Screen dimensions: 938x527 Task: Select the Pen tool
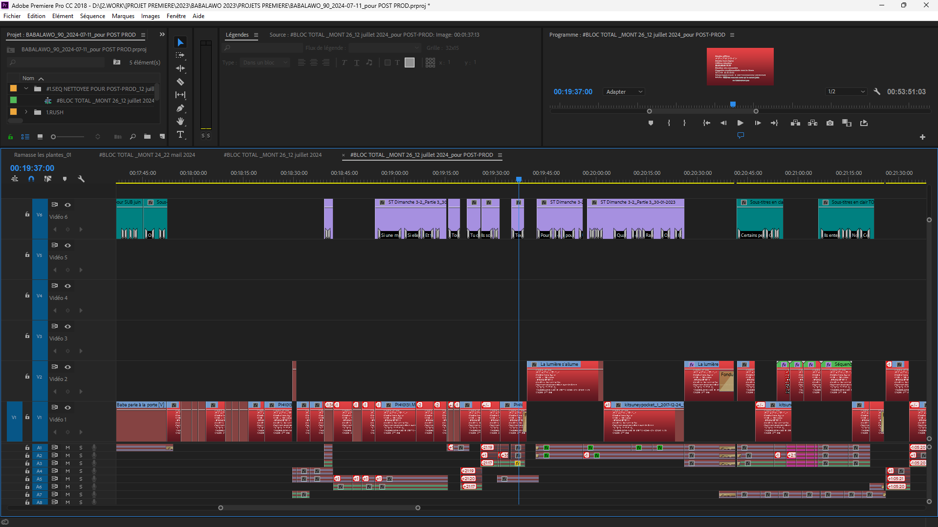pyautogui.click(x=180, y=108)
